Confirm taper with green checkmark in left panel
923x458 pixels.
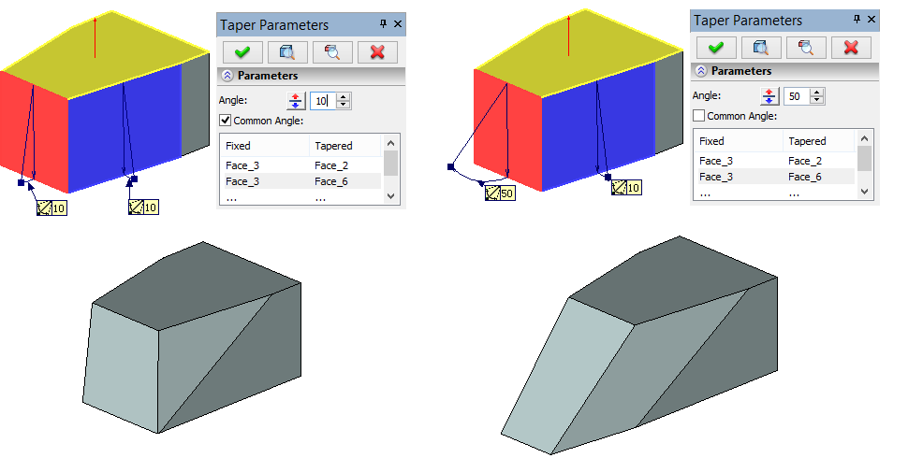tap(242, 51)
